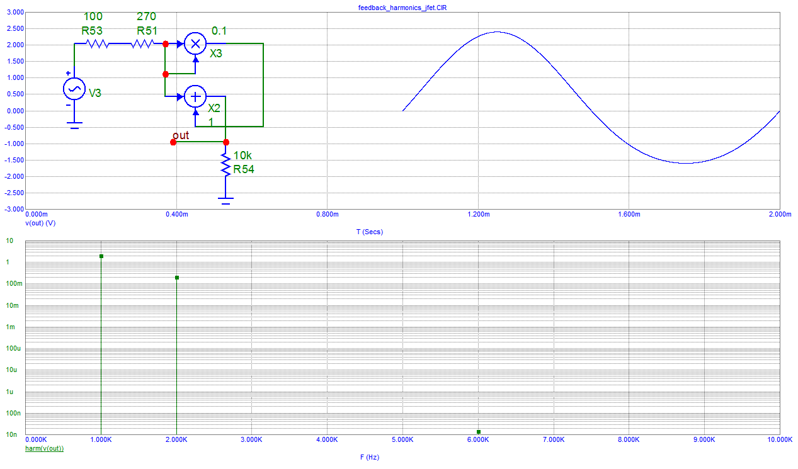Screen dimensions: 798x469
Task: Click the 0.1 gain value near X3
Action: [x=219, y=30]
